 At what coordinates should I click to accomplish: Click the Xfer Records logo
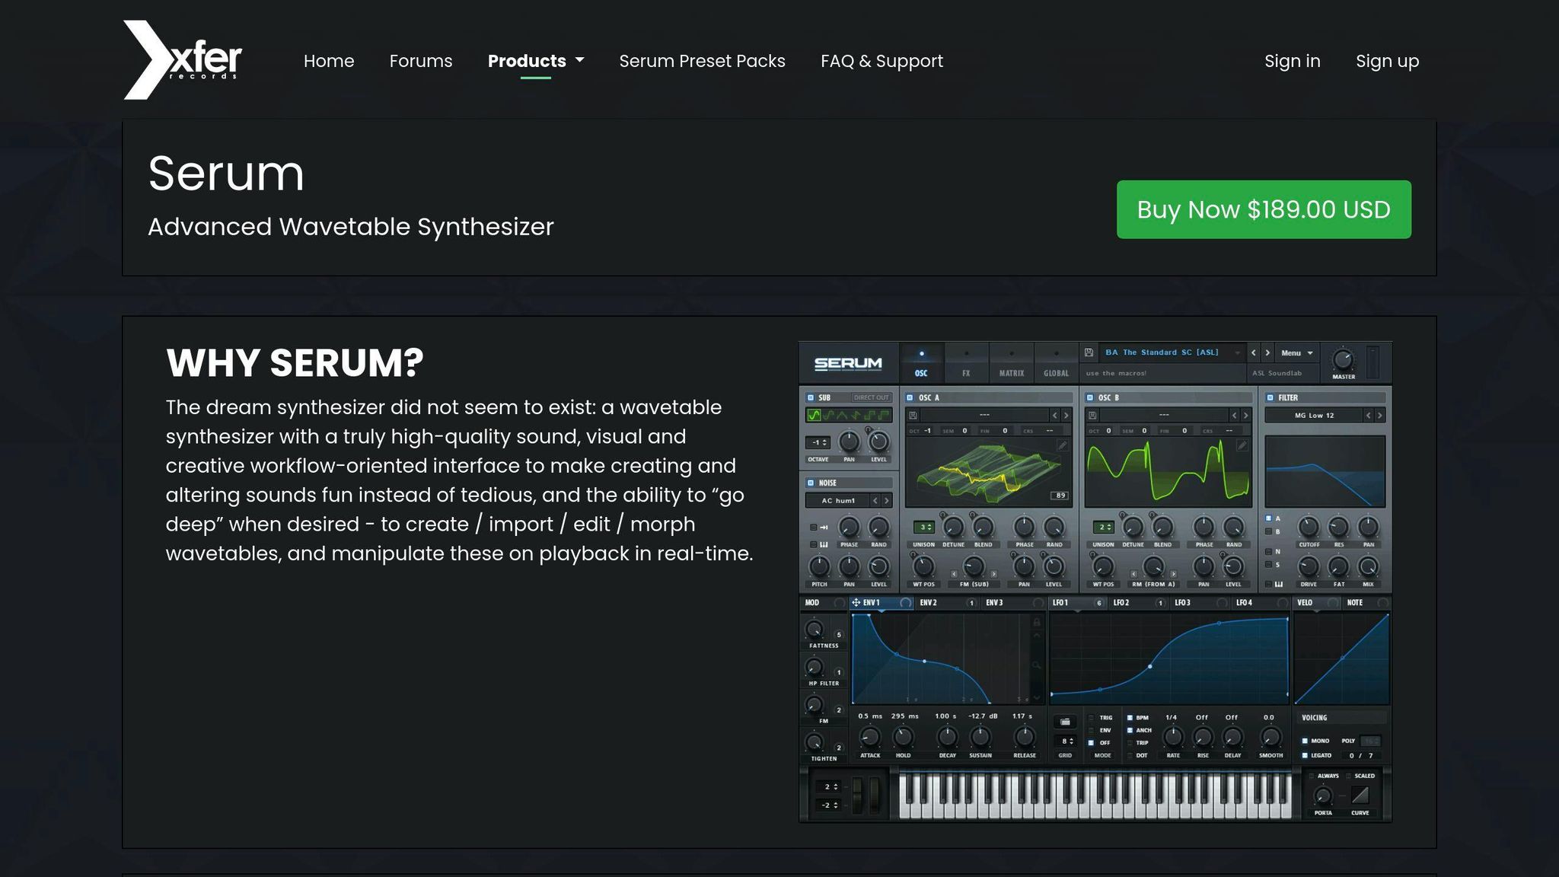pos(183,61)
